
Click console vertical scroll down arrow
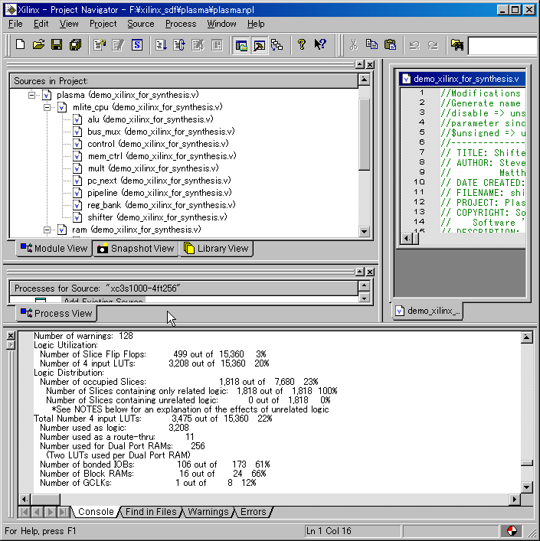tap(526, 487)
